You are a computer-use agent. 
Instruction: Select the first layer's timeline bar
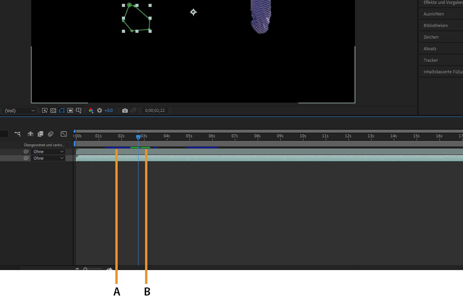(269, 152)
